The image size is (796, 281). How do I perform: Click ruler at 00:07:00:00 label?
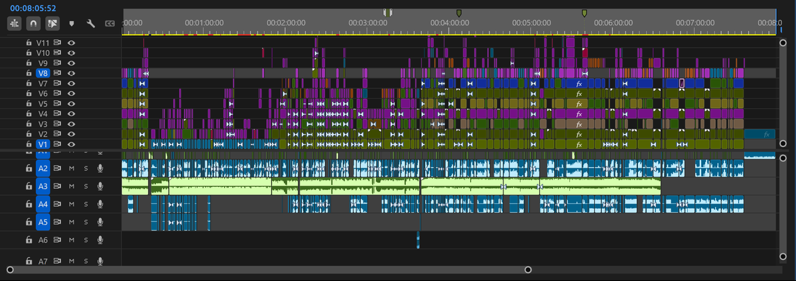(x=695, y=22)
